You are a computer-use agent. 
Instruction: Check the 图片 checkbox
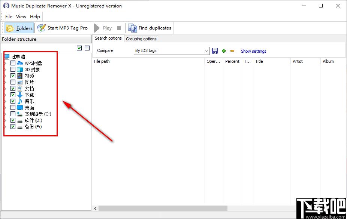(13, 82)
